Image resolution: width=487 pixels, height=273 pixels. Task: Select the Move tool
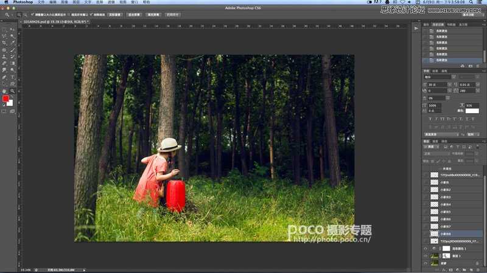[x=12, y=29]
